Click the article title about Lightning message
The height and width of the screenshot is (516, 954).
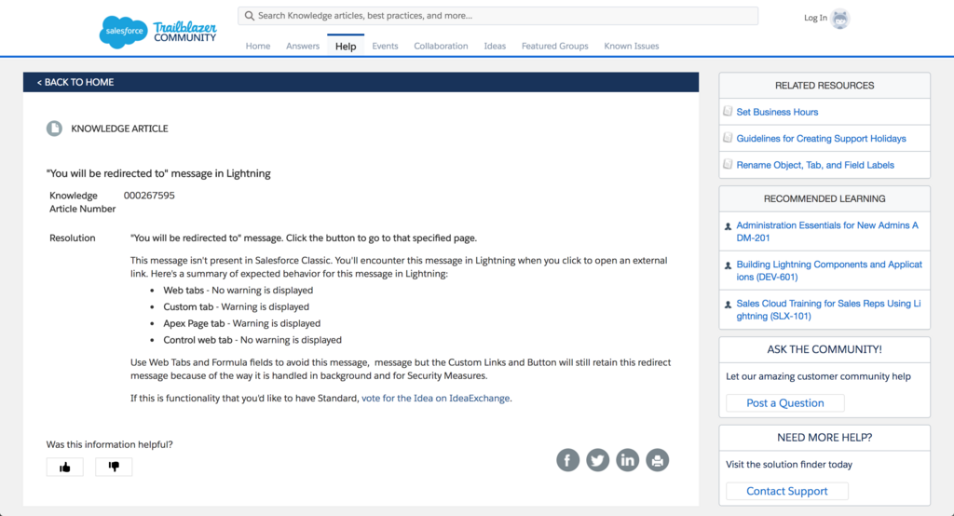pos(158,173)
